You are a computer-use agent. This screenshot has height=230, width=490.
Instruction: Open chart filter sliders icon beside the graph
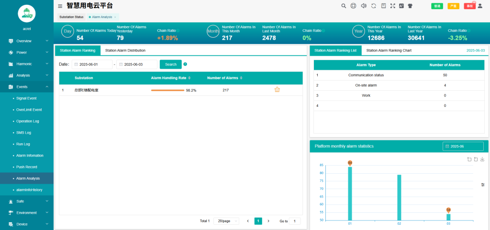click(483, 185)
